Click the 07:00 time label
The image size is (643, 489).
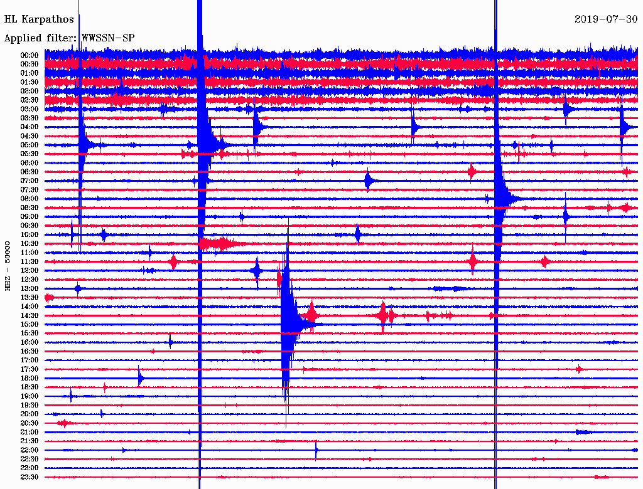pos(30,181)
